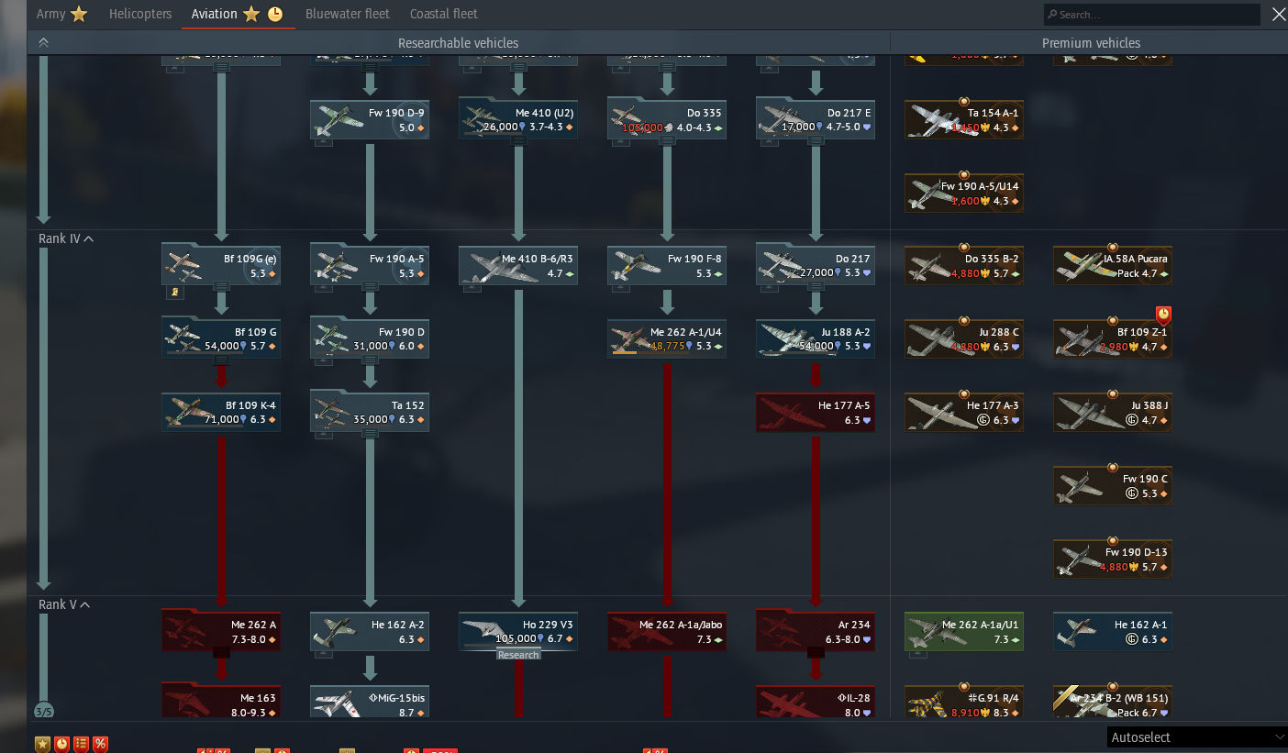The image size is (1288, 753).
Task: Toggle the gold star filter icon
Action: pyautogui.click(x=42, y=744)
